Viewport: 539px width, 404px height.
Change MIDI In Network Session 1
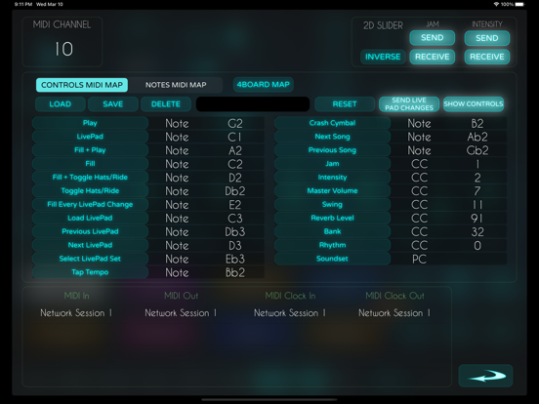pos(76,313)
